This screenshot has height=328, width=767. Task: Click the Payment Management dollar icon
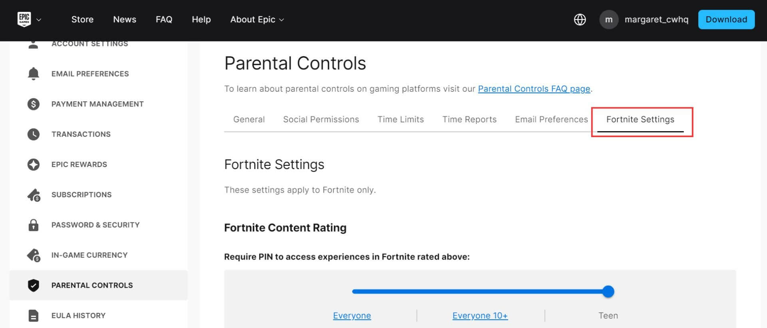click(34, 104)
